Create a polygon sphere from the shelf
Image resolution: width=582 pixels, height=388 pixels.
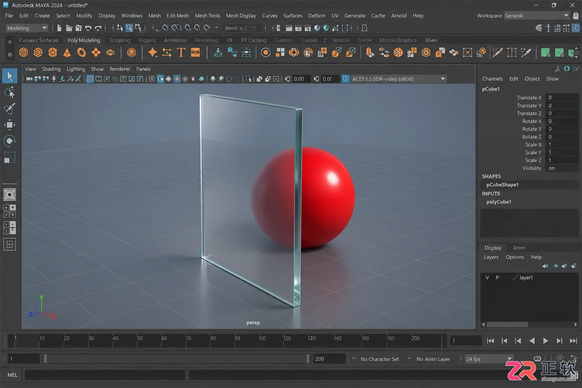(24, 53)
